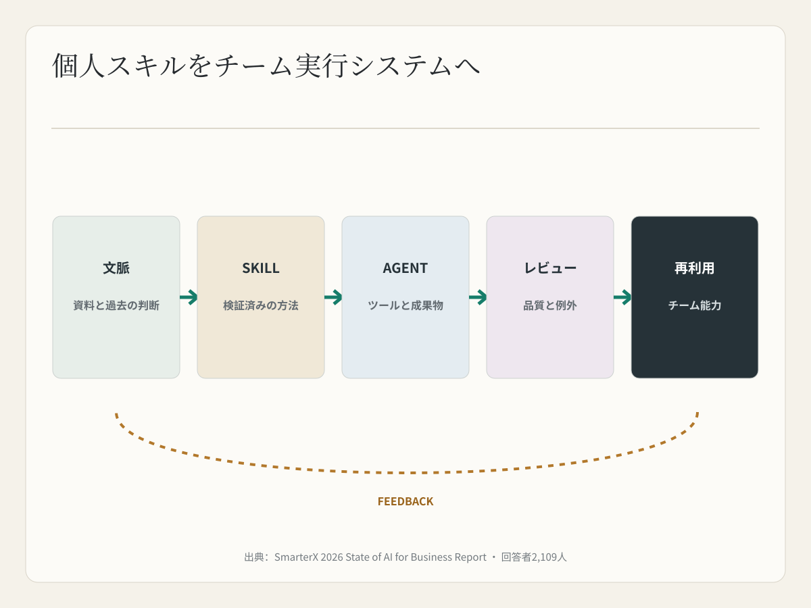Click the source citation SmarterX 2026 report

pyautogui.click(x=405, y=557)
